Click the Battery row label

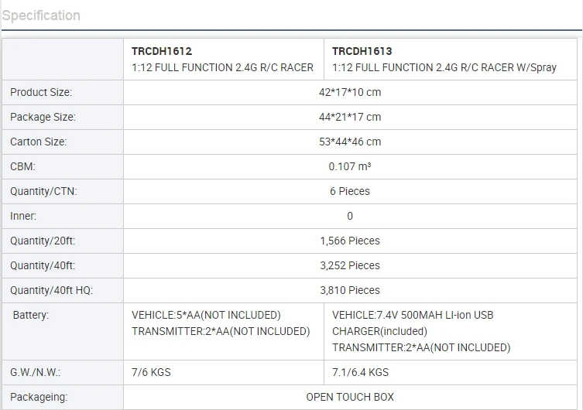31,315
